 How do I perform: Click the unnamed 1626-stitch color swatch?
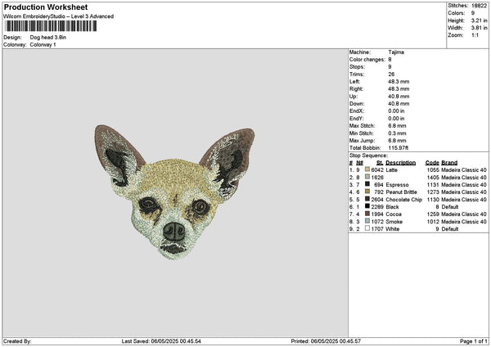click(367, 177)
